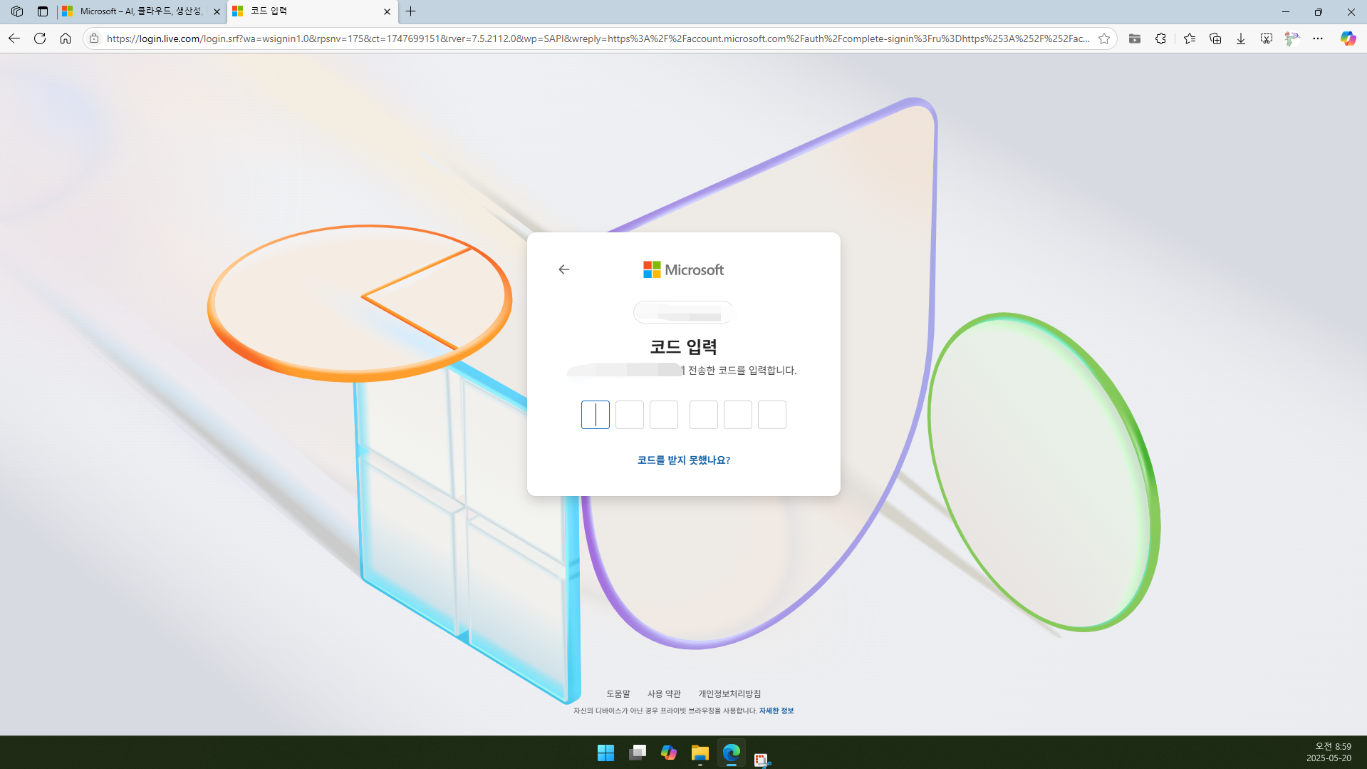Focus the first code digit box
This screenshot has width=1367, height=769.
[596, 415]
